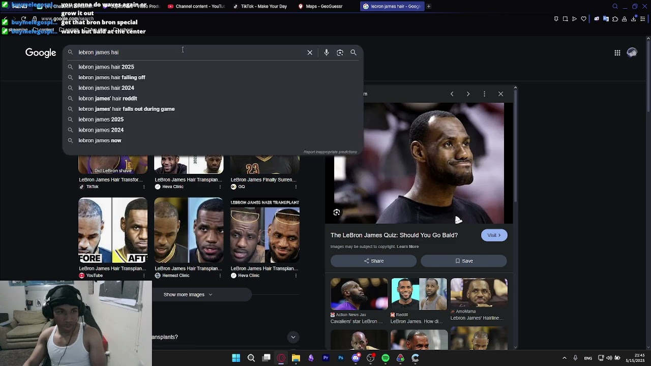Open Reddit related image thumbnail
Image resolution: width=651 pixels, height=366 pixels.
coord(419,294)
